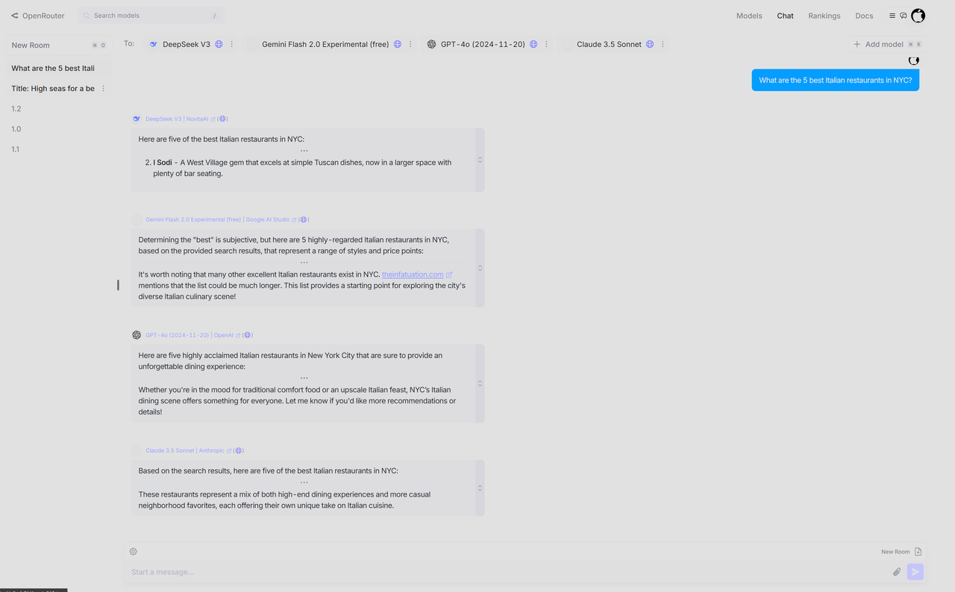Image resolution: width=955 pixels, height=592 pixels.
Task: Open the 'Title: High seas for a be' room
Action: point(53,89)
